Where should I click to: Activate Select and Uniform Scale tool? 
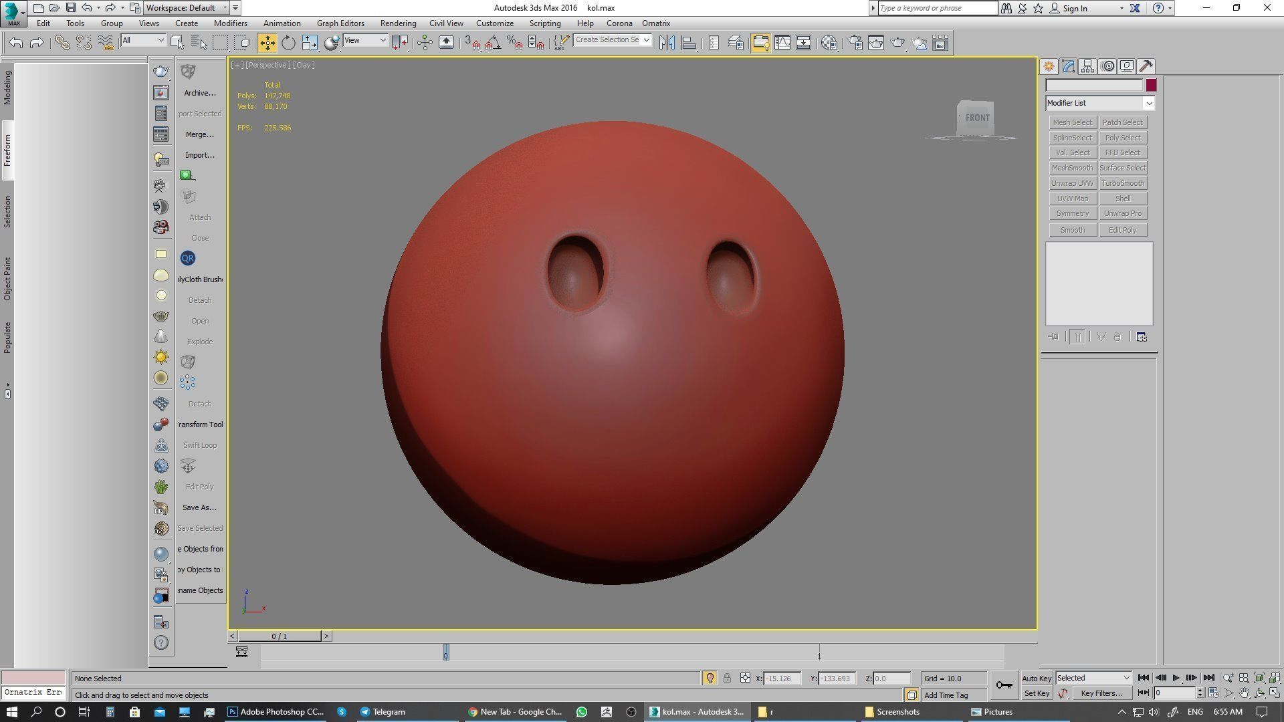coord(310,43)
